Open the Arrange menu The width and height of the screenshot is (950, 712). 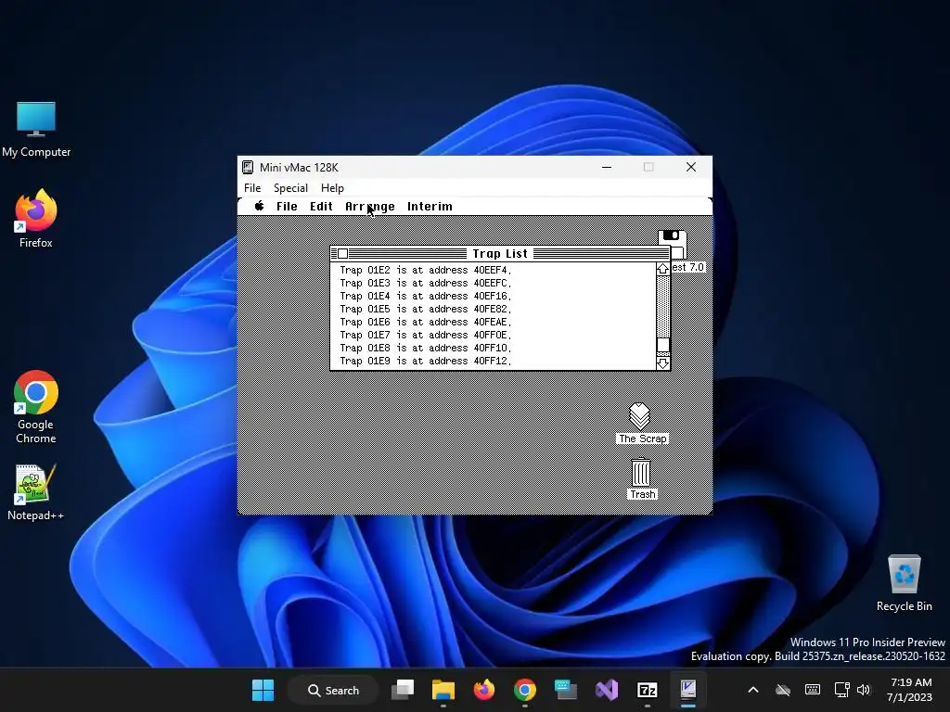(x=369, y=207)
